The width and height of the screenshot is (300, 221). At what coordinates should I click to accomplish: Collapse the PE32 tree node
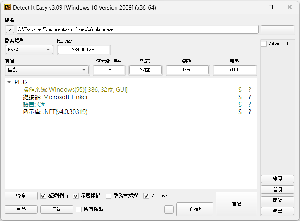[10, 82]
